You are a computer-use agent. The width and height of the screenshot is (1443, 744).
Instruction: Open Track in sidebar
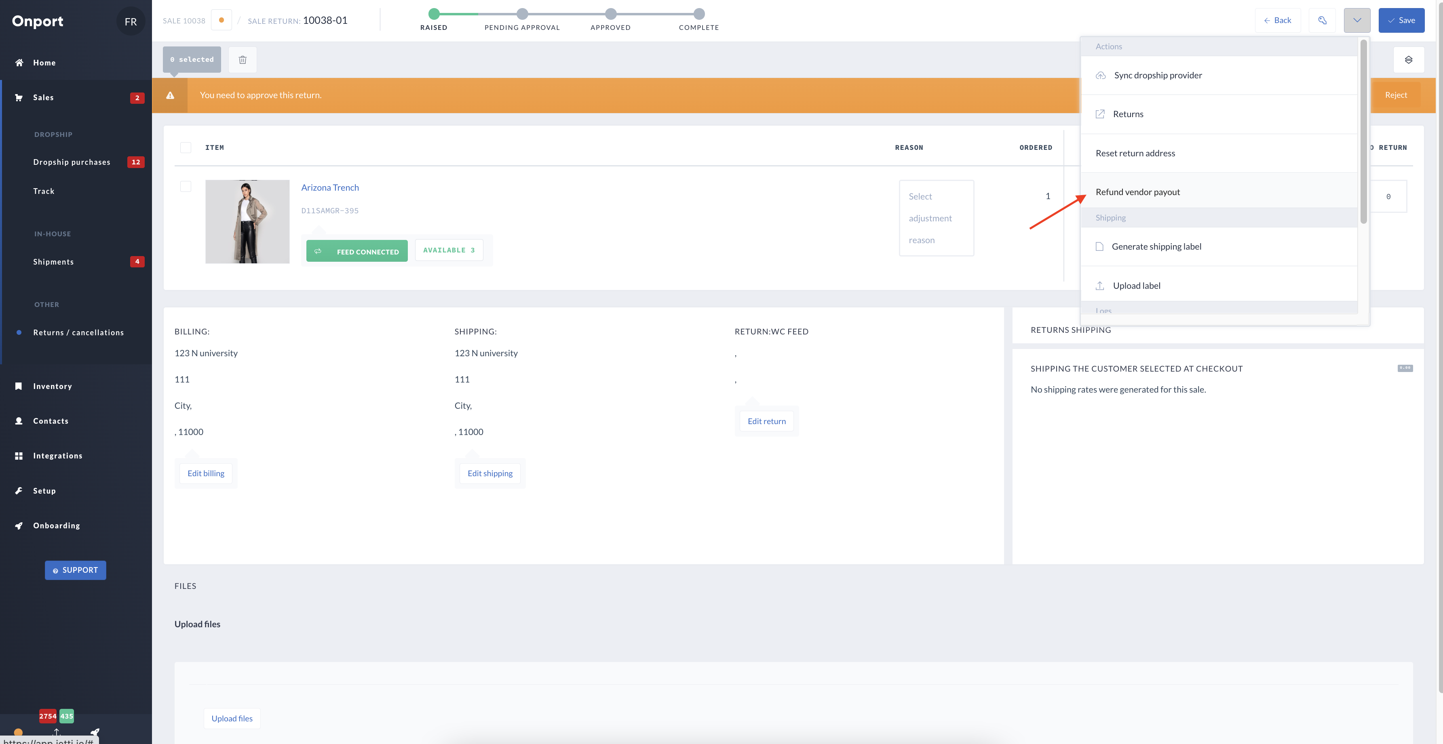pyautogui.click(x=44, y=191)
